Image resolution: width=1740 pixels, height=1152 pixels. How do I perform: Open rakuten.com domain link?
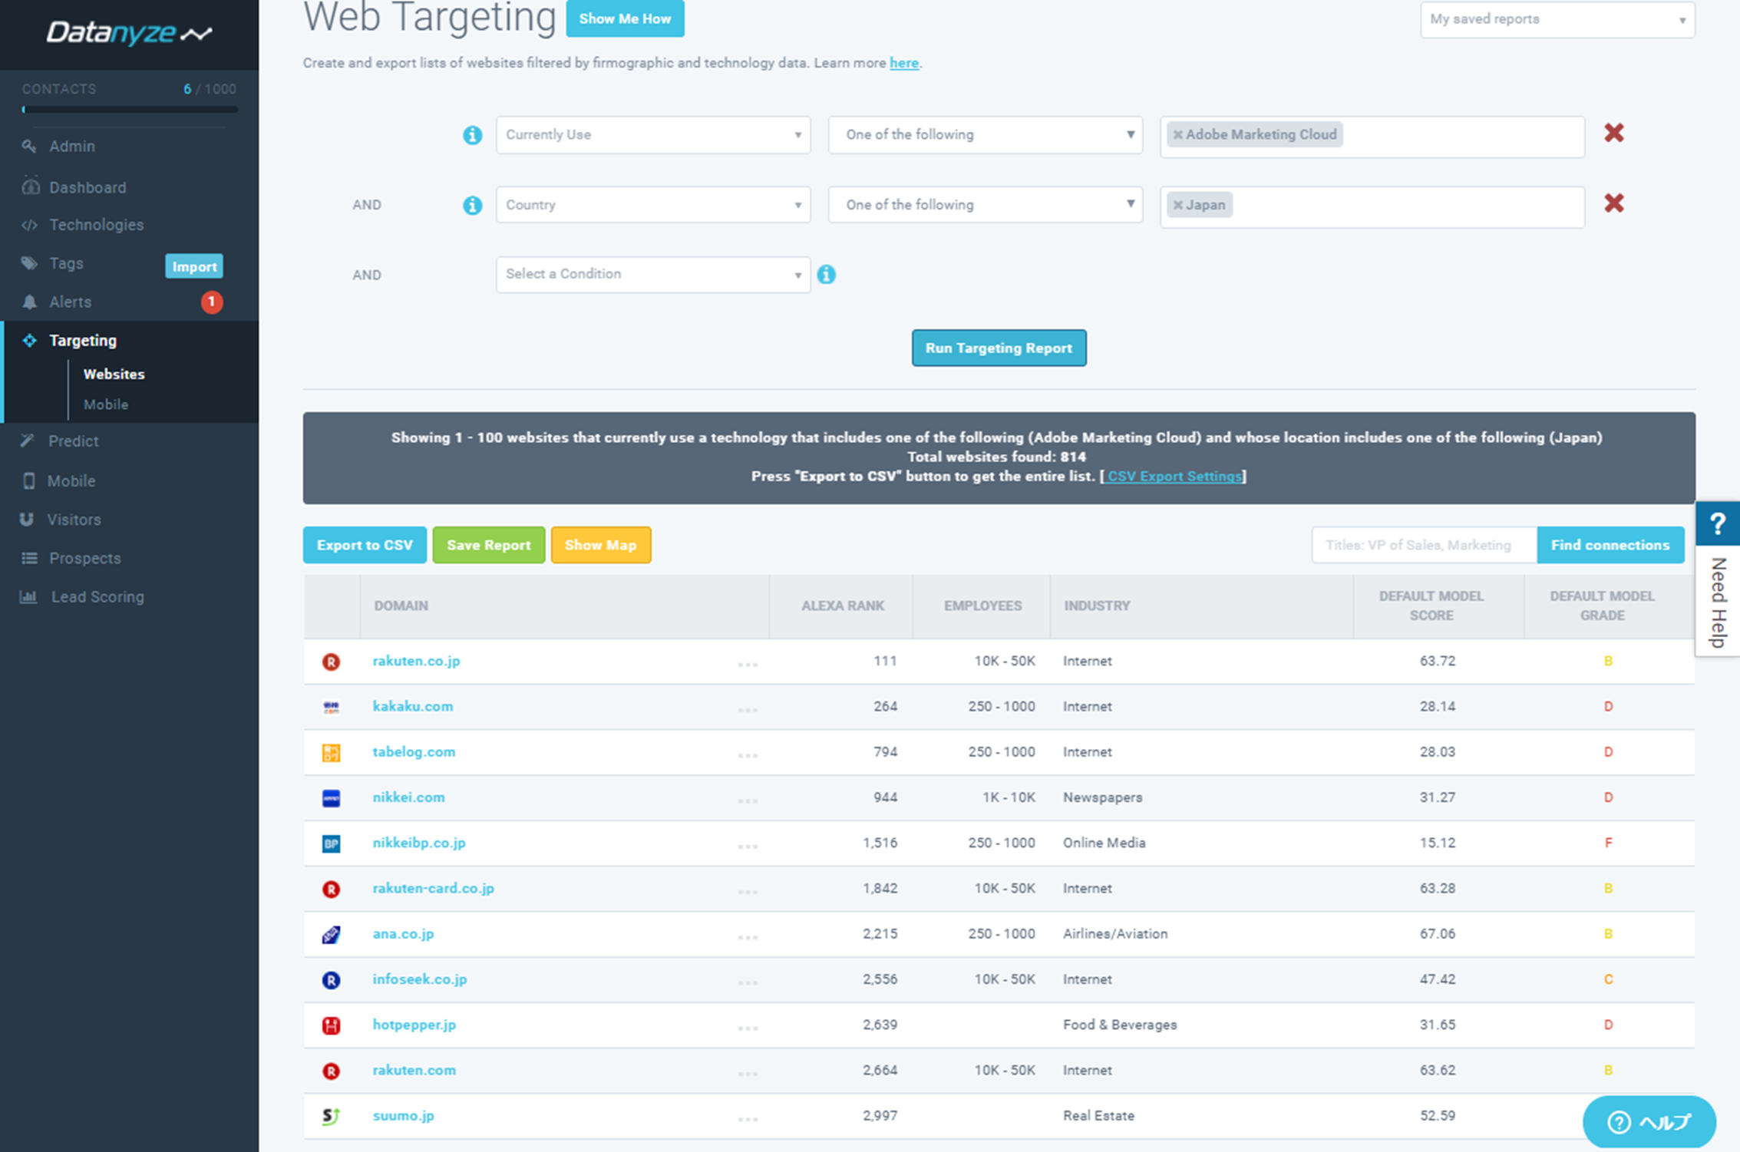coord(414,1071)
